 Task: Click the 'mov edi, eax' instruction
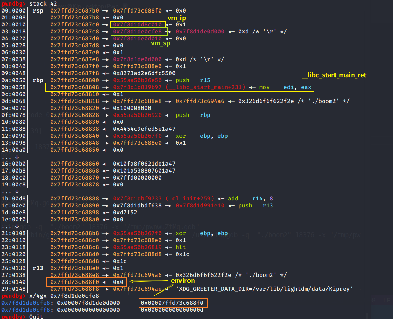pos(285,87)
